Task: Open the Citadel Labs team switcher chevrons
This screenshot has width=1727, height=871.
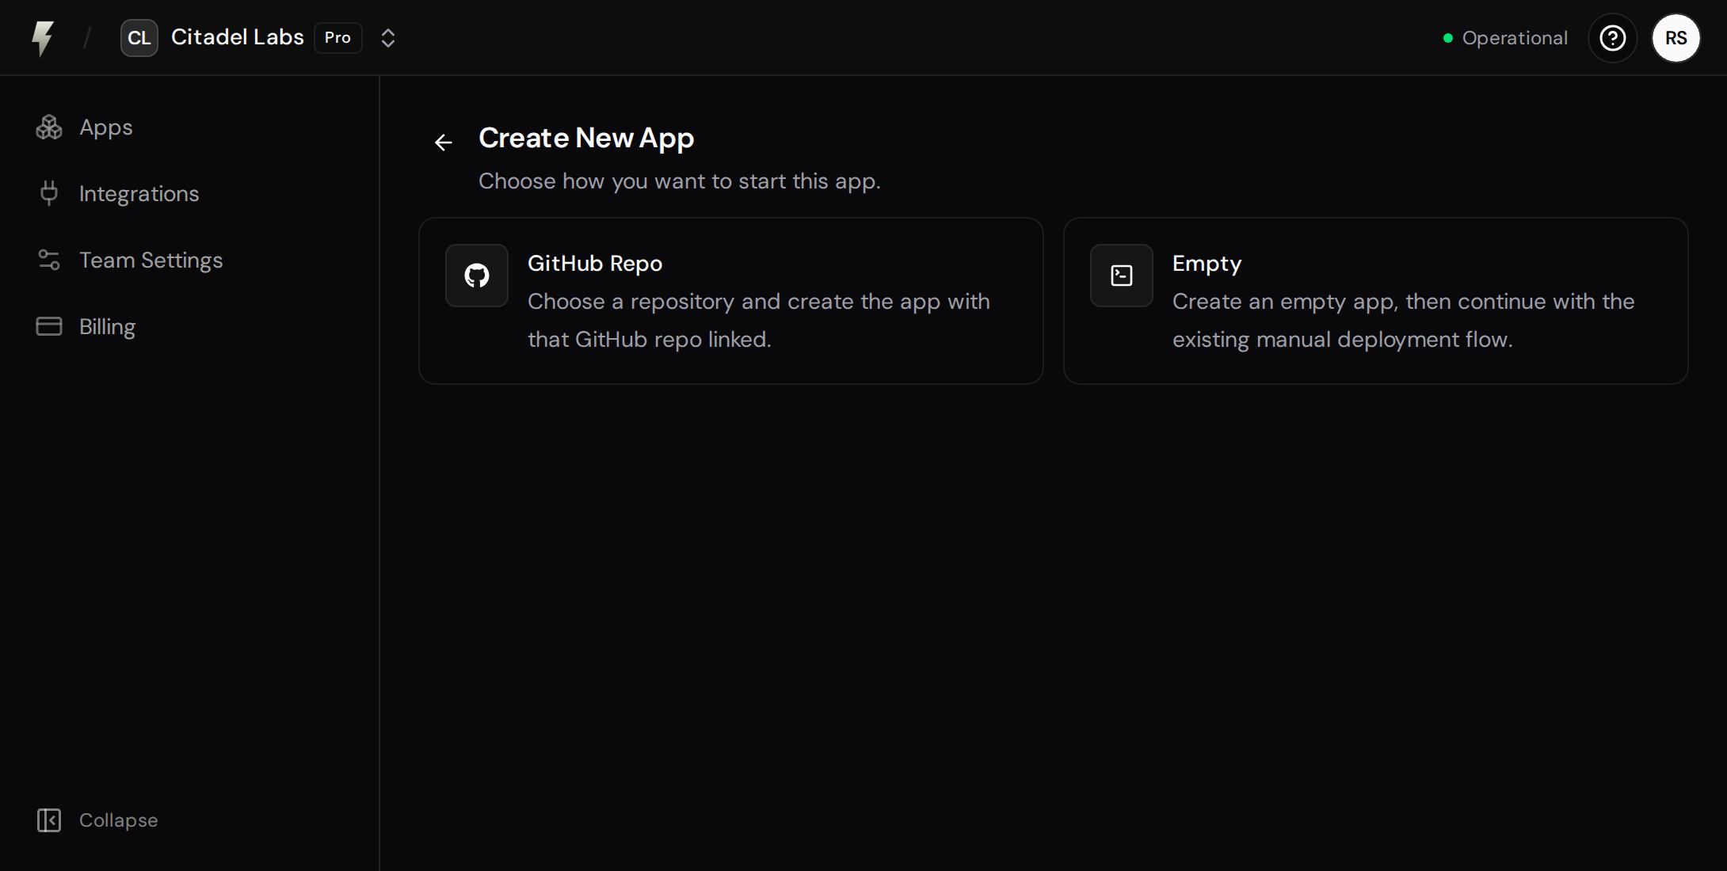Action: point(387,38)
